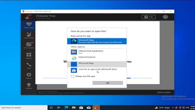Click the taskbar search box
This screenshot has height=110, width=195.
pyautogui.click(x=24, y=108)
